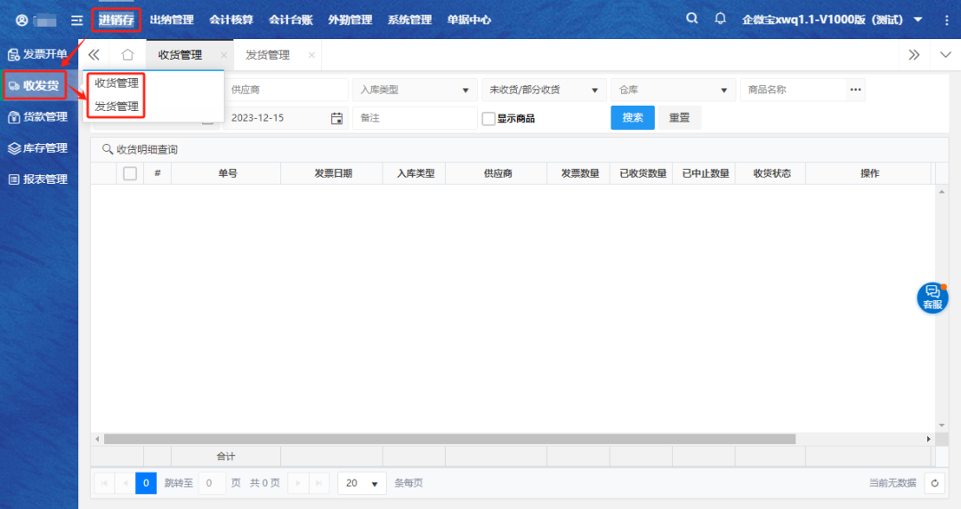961x509 pixels.
Task: Collapse tabs with double left chevron
Action: [93, 55]
